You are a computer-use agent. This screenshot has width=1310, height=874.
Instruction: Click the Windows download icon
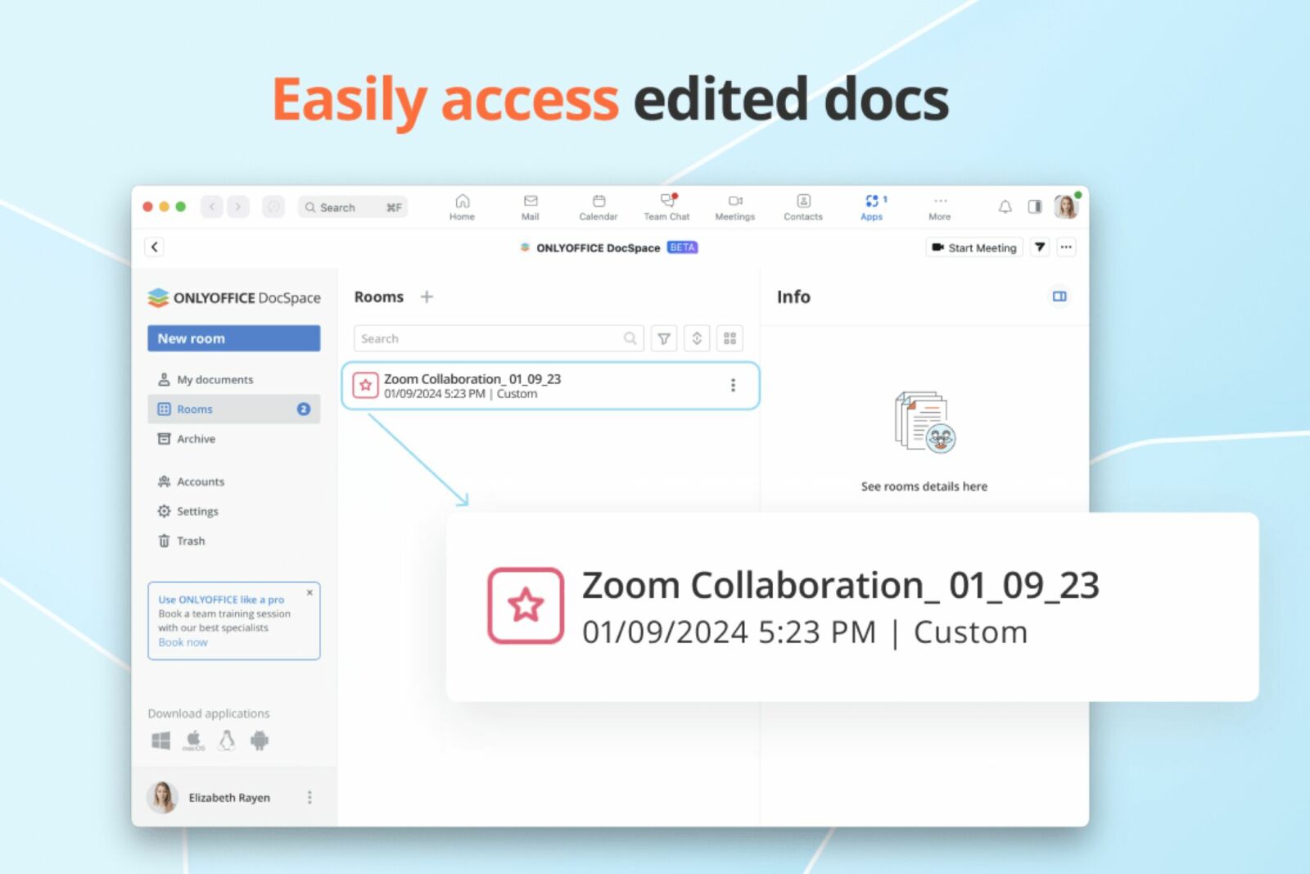[x=161, y=740]
